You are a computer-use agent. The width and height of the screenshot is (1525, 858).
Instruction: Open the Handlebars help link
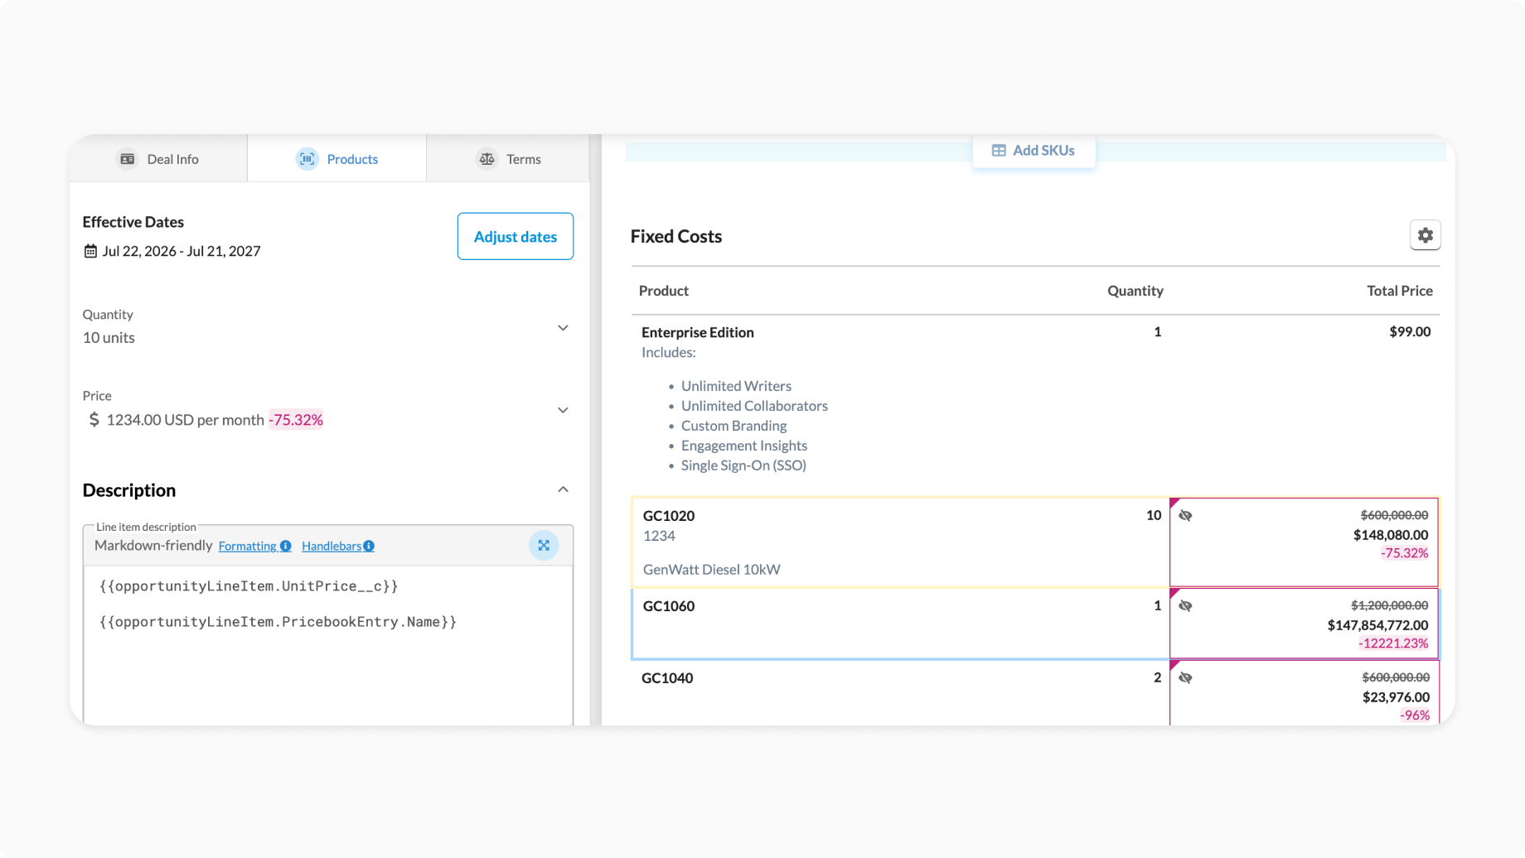[332, 546]
